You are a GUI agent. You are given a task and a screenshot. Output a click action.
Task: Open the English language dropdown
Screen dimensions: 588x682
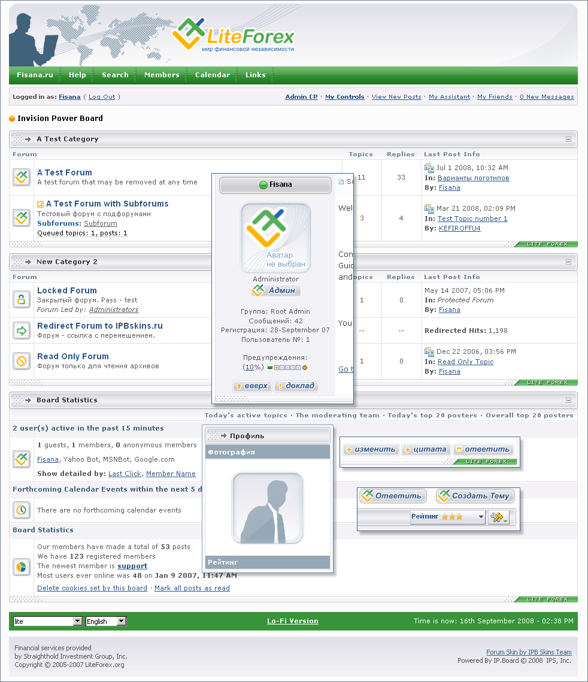(106, 621)
